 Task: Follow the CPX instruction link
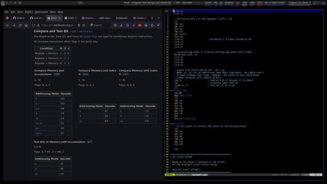(85, 74)
